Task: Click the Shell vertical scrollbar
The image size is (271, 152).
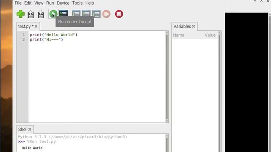Action: [x=167, y=143]
